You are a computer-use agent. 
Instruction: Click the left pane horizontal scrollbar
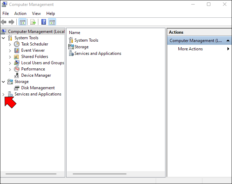tap(31, 174)
